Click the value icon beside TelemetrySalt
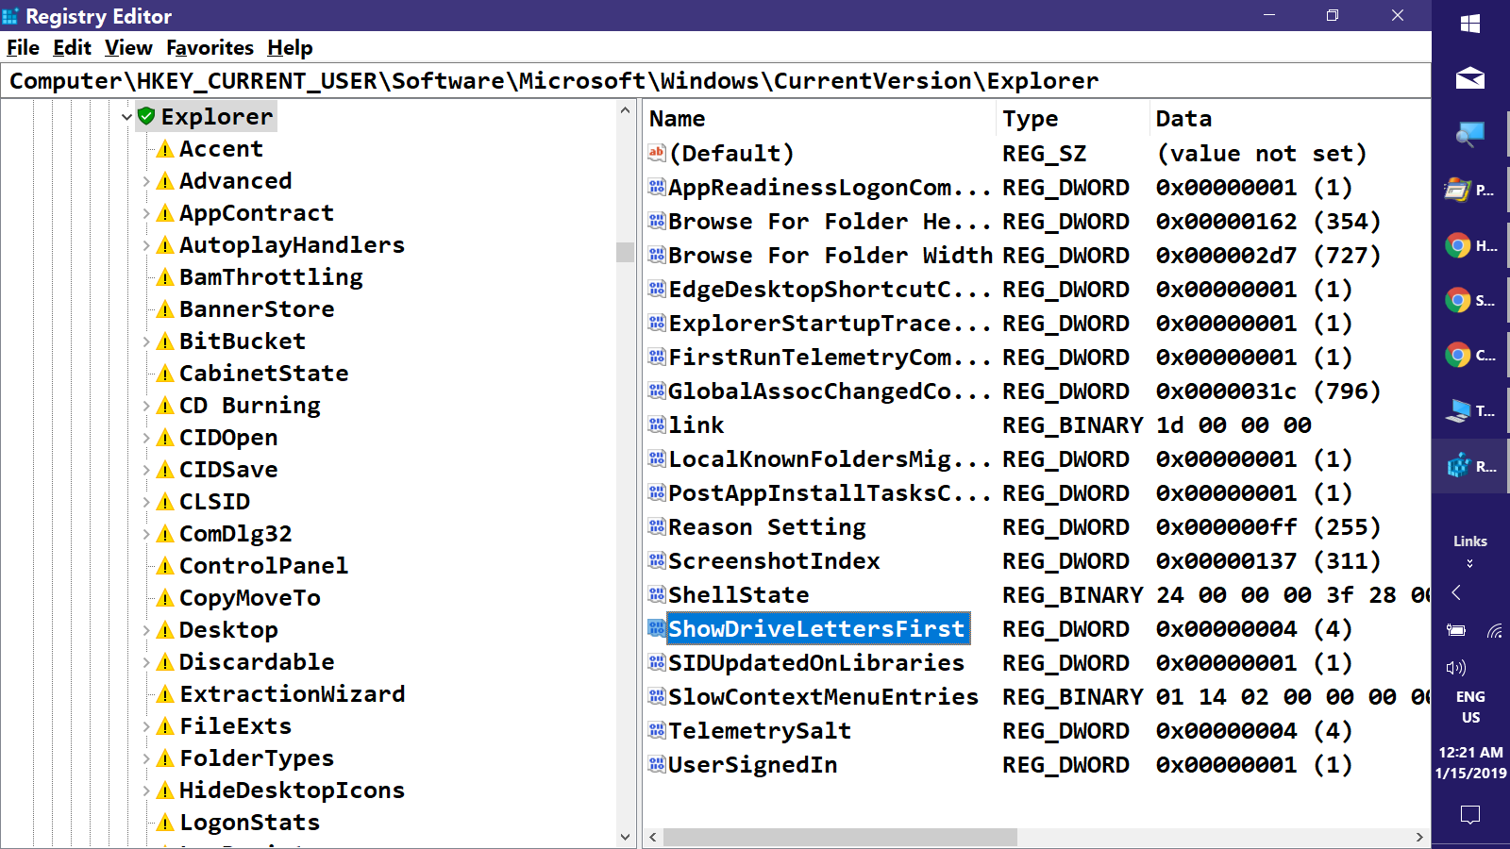Viewport: 1510px width, 849px height. (x=657, y=730)
